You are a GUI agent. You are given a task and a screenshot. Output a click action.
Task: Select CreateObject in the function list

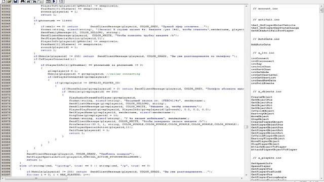point(262,97)
